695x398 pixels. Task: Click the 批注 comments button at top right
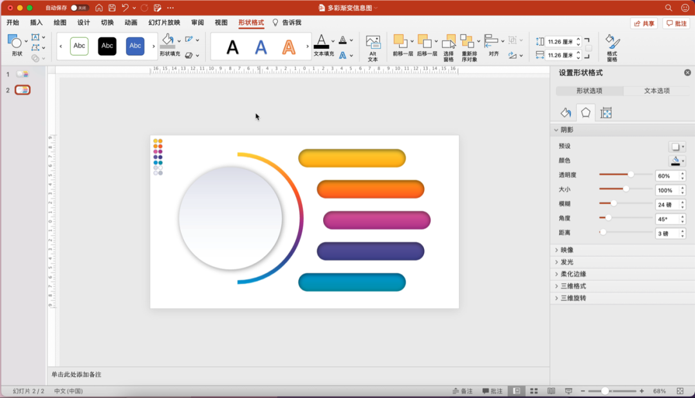pyautogui.click(x=676, y=23)
